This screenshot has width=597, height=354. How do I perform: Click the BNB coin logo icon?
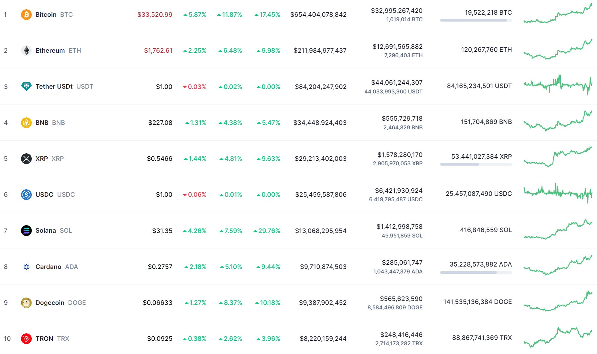coord(26,122)
